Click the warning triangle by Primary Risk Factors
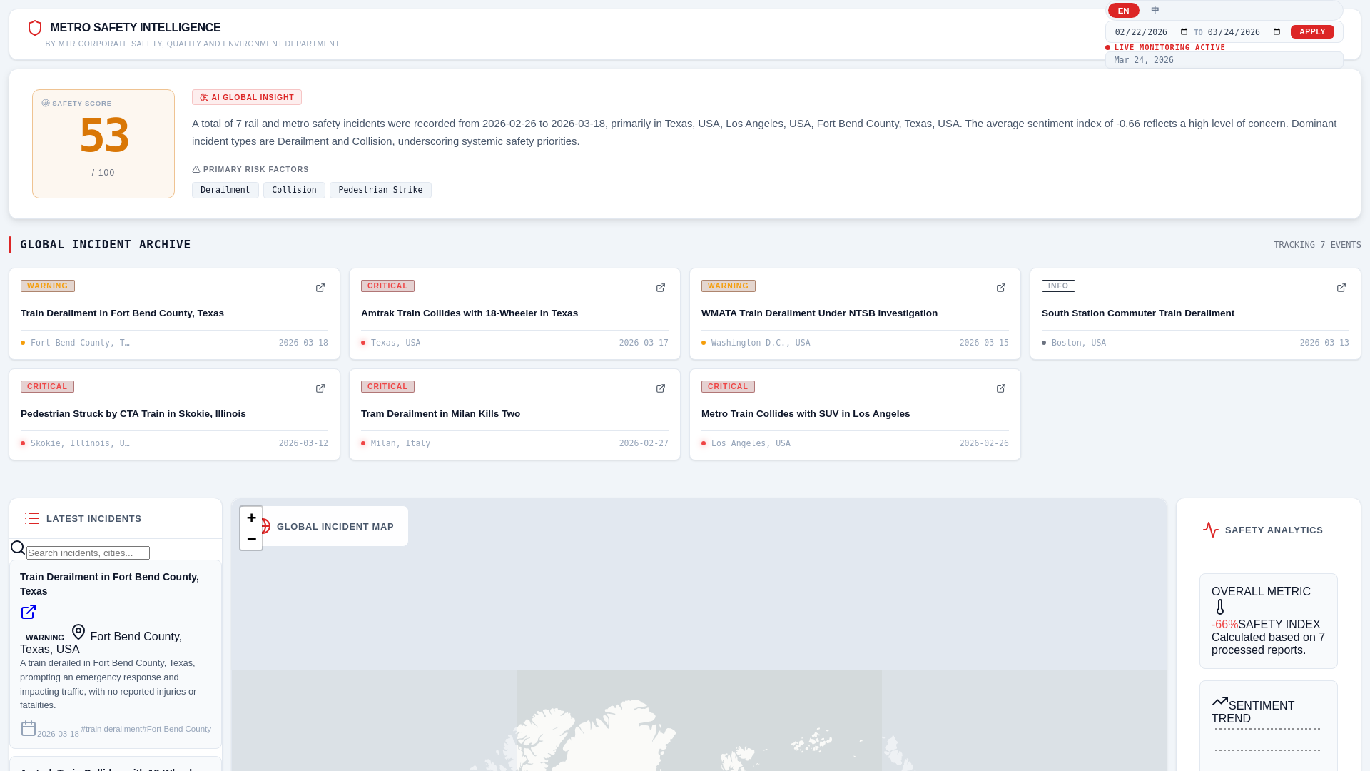Screen dimensions: 1370x771 click(196, 169)
